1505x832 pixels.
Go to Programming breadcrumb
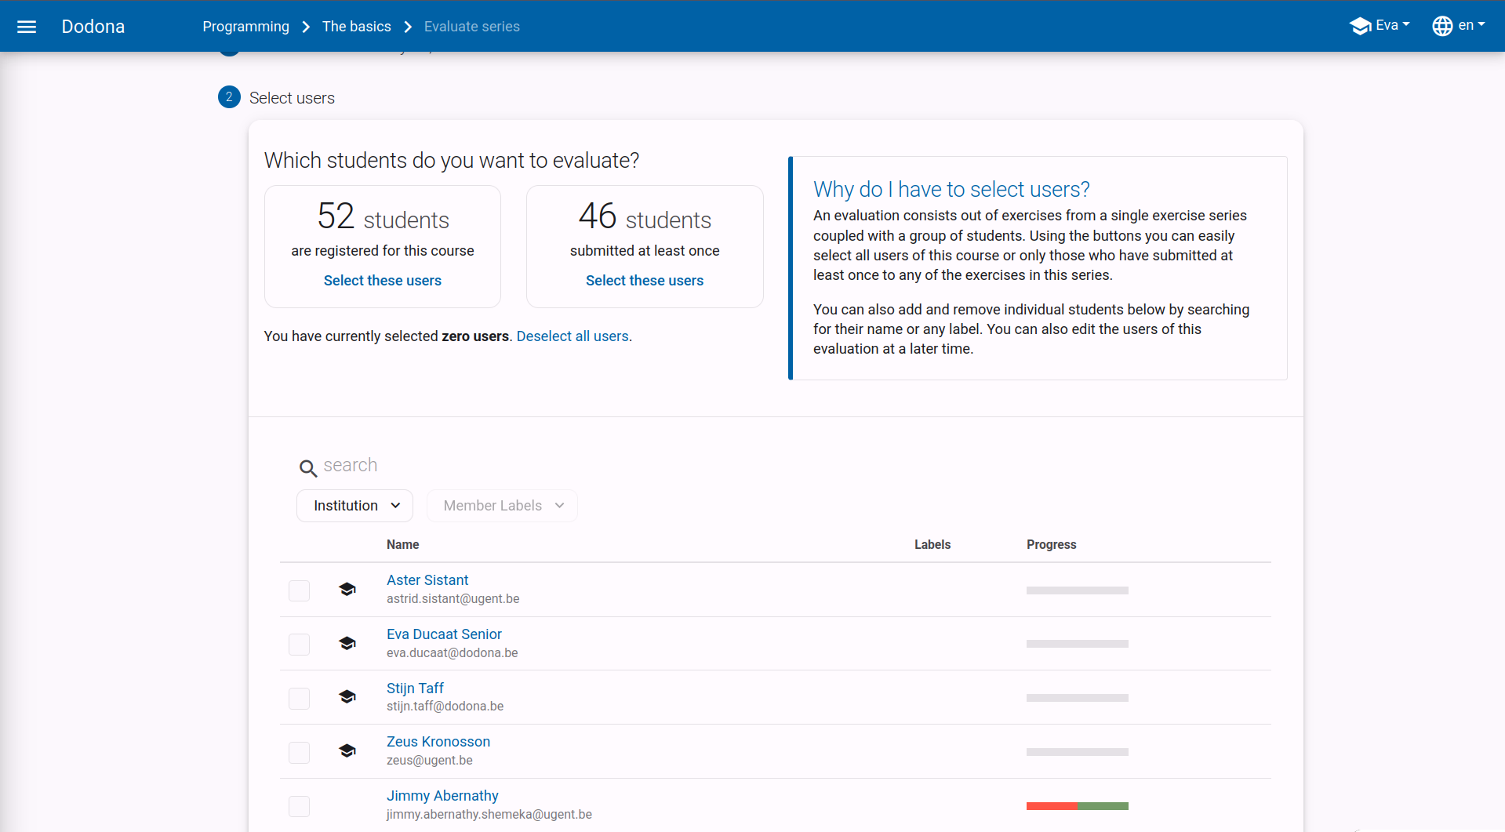(245, 27)
